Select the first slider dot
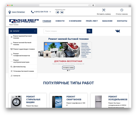Screen dimensions: 137x116 pos(68,70)
